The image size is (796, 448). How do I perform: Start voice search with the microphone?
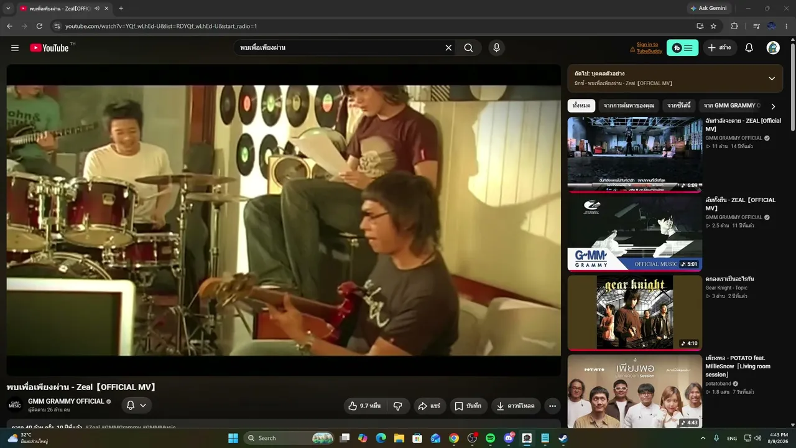496,48
